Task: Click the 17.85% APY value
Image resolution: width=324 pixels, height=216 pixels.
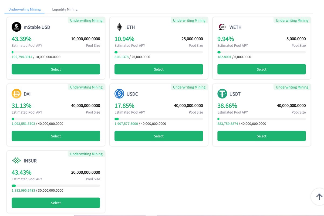Action: coord(124,105)
